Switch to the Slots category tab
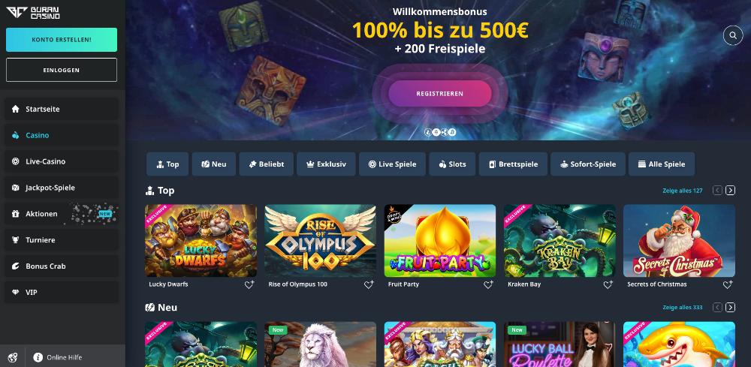 click(452, 164)
